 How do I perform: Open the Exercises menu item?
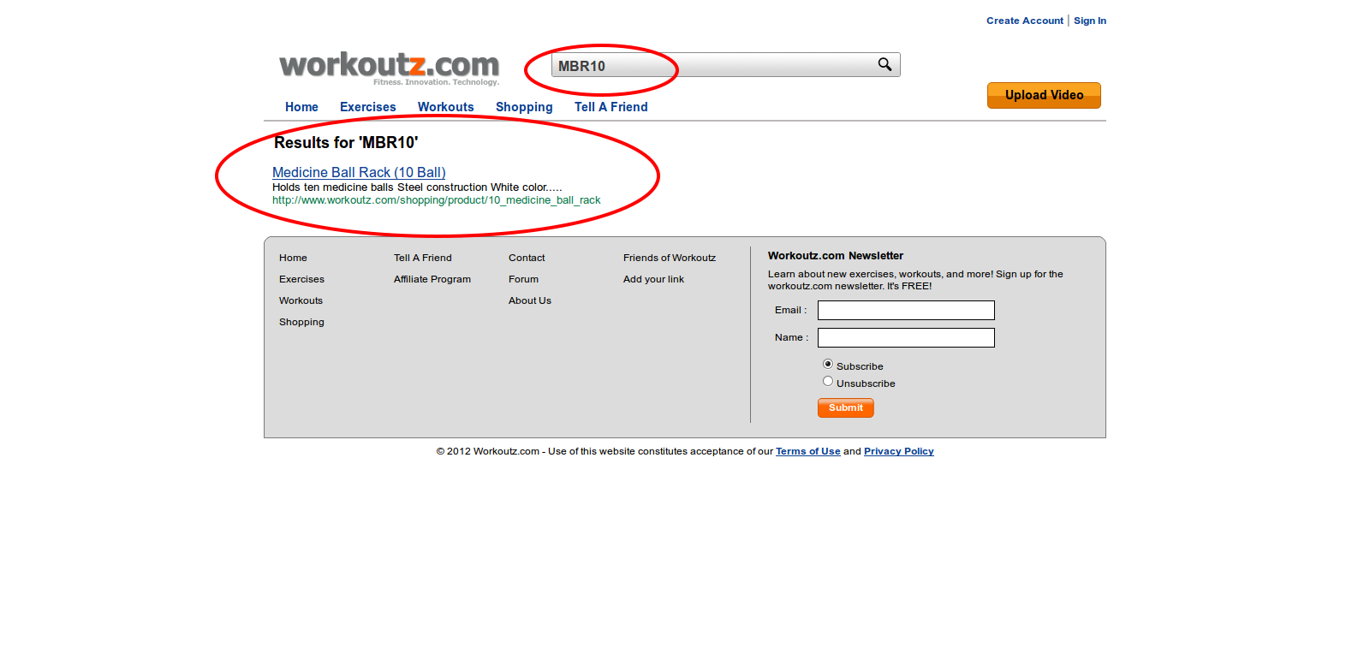(368, 107)
